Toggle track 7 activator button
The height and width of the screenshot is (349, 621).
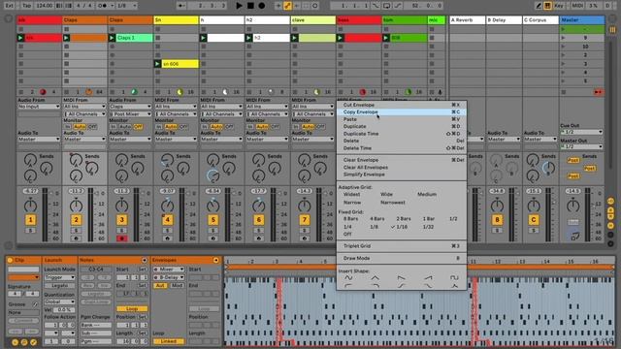(x=304, y=220)
